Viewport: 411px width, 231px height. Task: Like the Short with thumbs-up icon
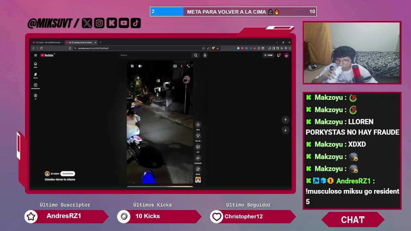pyautogui.click(x=198, y=124)
